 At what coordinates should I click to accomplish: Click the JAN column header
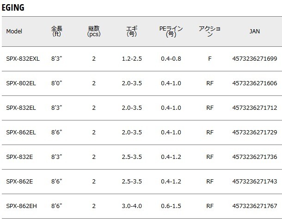[x=254, y=32]
